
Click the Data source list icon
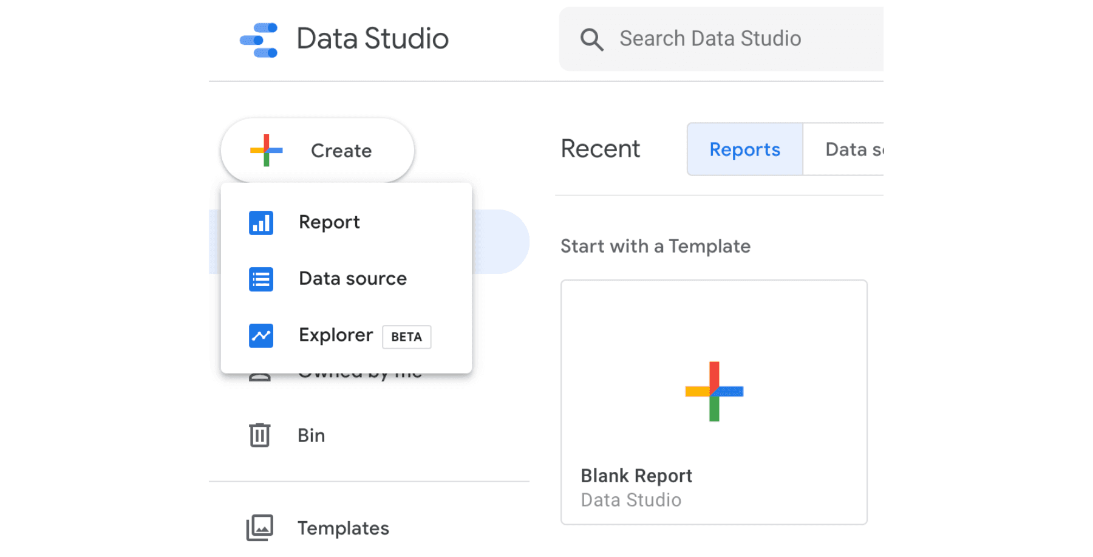261,279
